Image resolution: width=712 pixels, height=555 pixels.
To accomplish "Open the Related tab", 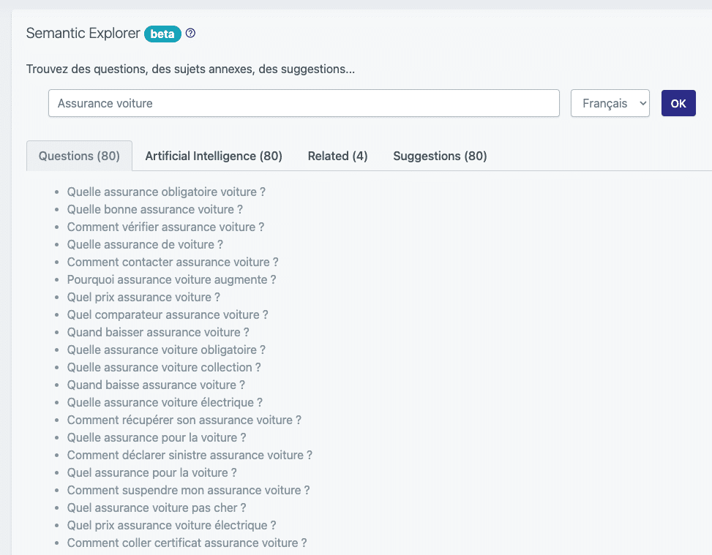I will (337, 156).
